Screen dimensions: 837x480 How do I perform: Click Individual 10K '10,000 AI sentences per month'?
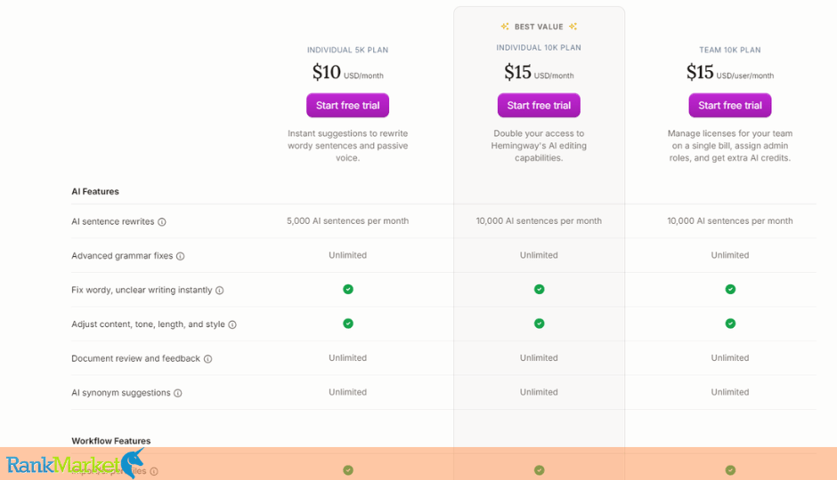(539, 221)
